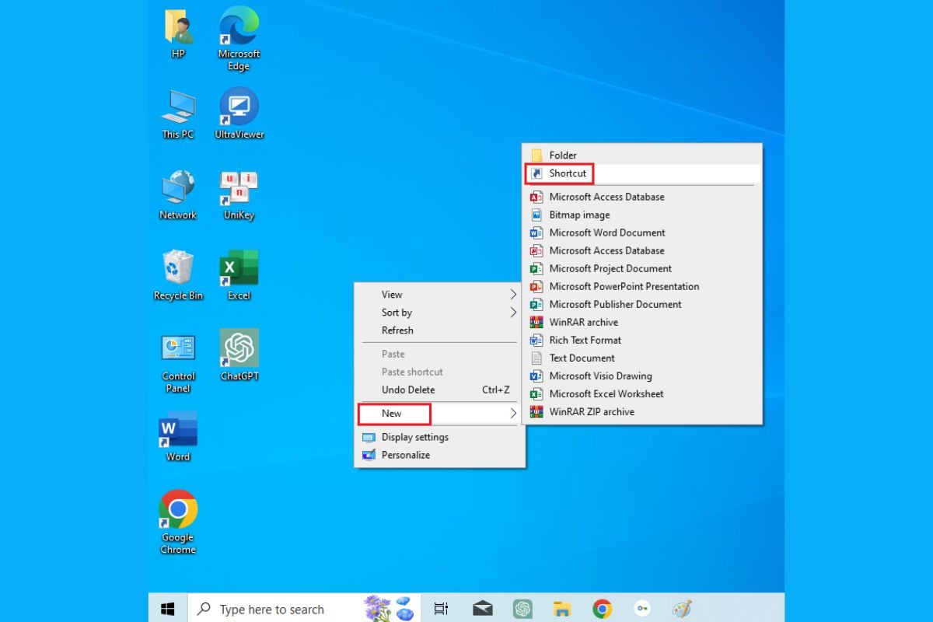This screenshot has width=933, height=622.
Task: Select the UniKey desktop shortcut
Action: point(239,196)
